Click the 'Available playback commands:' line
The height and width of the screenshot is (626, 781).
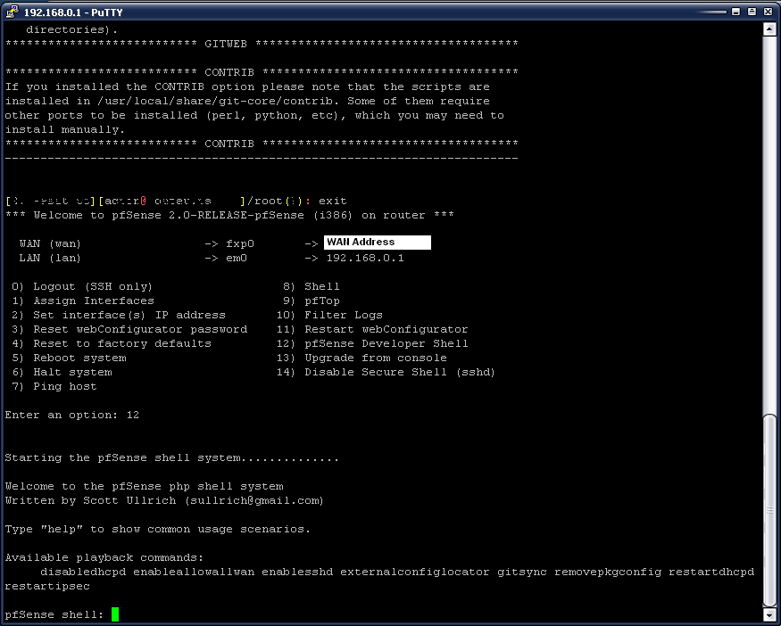tap(104, 558)
